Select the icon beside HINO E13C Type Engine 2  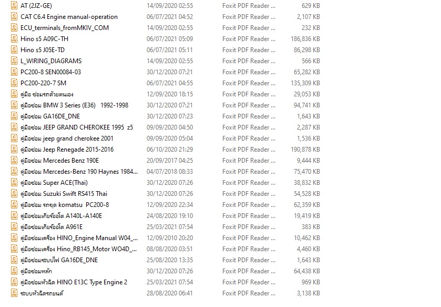[14, 282]
